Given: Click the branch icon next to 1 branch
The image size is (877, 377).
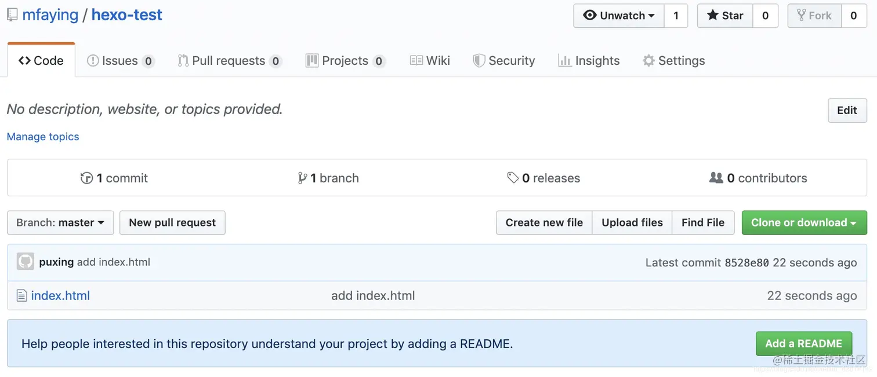Looking at the screenshot, I should point(302,178).
